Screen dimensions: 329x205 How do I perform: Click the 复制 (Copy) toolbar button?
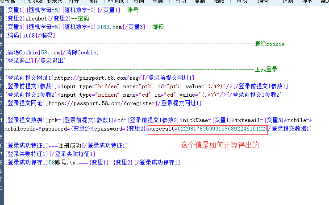pos(200,1)
